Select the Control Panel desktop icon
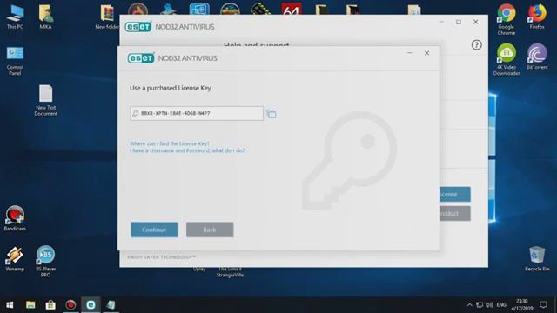The height and width of the screenshot is (313, 557). coord(15,61)
